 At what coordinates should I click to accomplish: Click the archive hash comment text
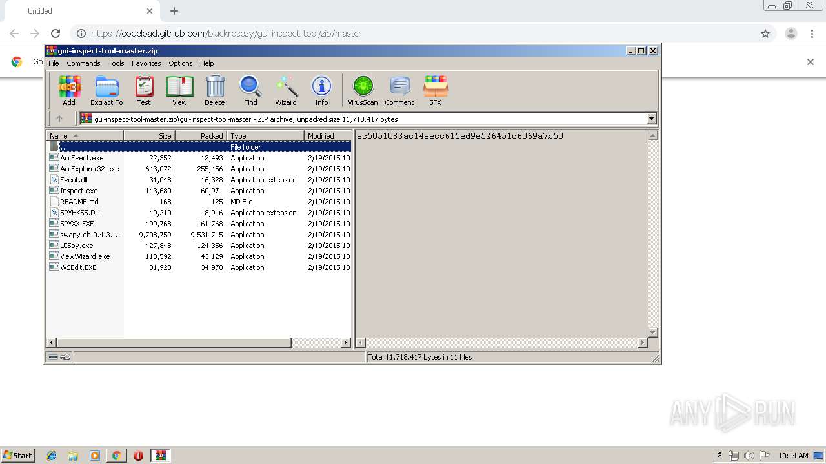click(459, 136)
